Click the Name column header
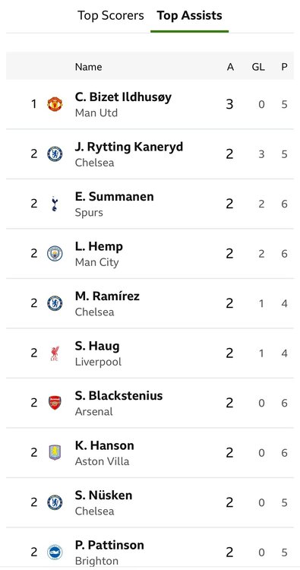The image size is (300, 570). click(x=88, y=67)
